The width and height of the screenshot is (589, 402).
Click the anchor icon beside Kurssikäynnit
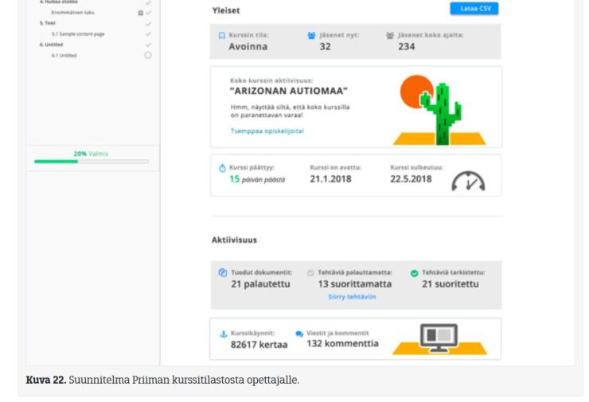click(x=223, y=333)
